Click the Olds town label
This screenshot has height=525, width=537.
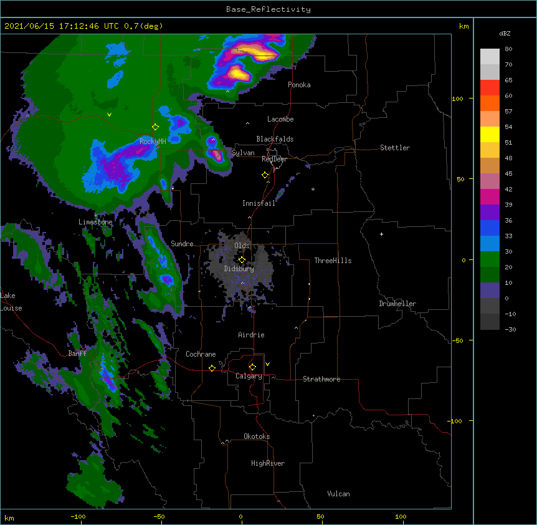click(242, 246)
